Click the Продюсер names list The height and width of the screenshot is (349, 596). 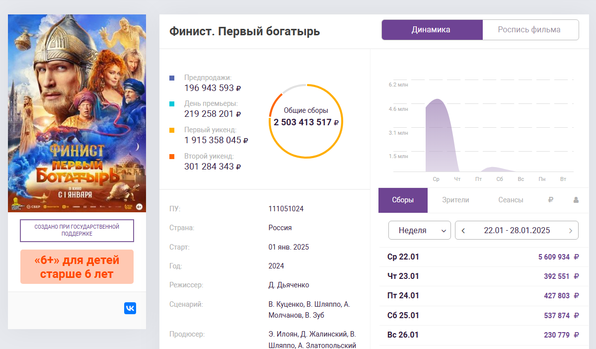(x=312, y=340)
